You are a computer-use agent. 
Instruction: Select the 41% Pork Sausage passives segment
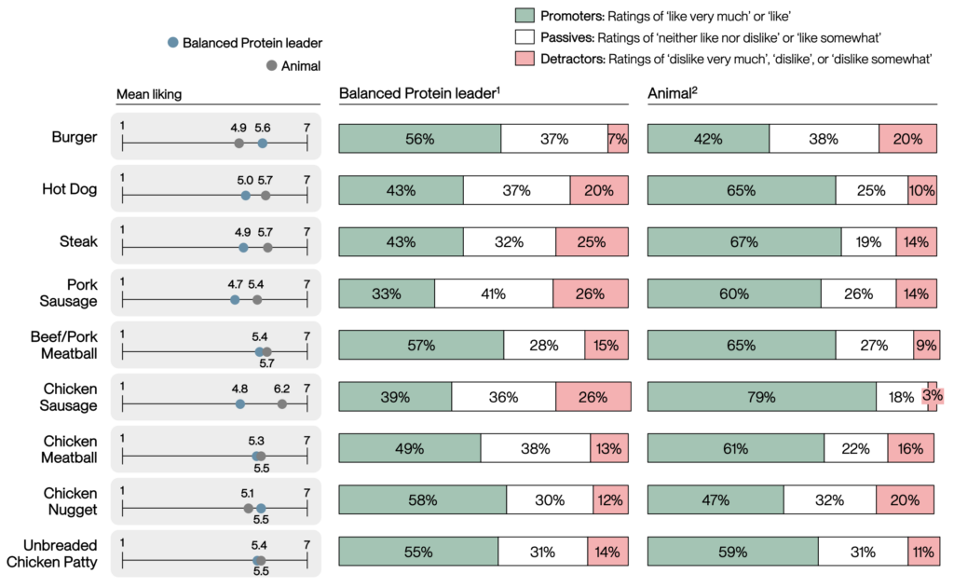(x=493, y=293)
